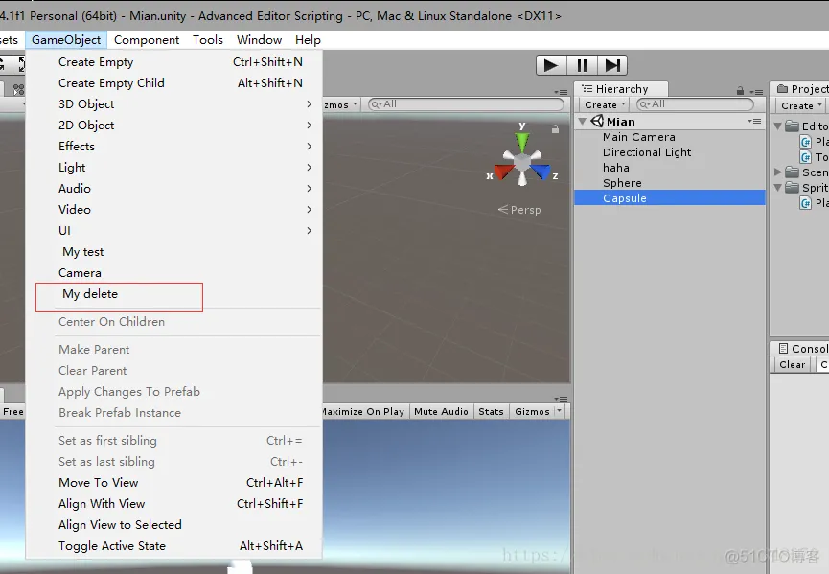
Task: Advance one frame with the Step button
Action: coord(612,65)
